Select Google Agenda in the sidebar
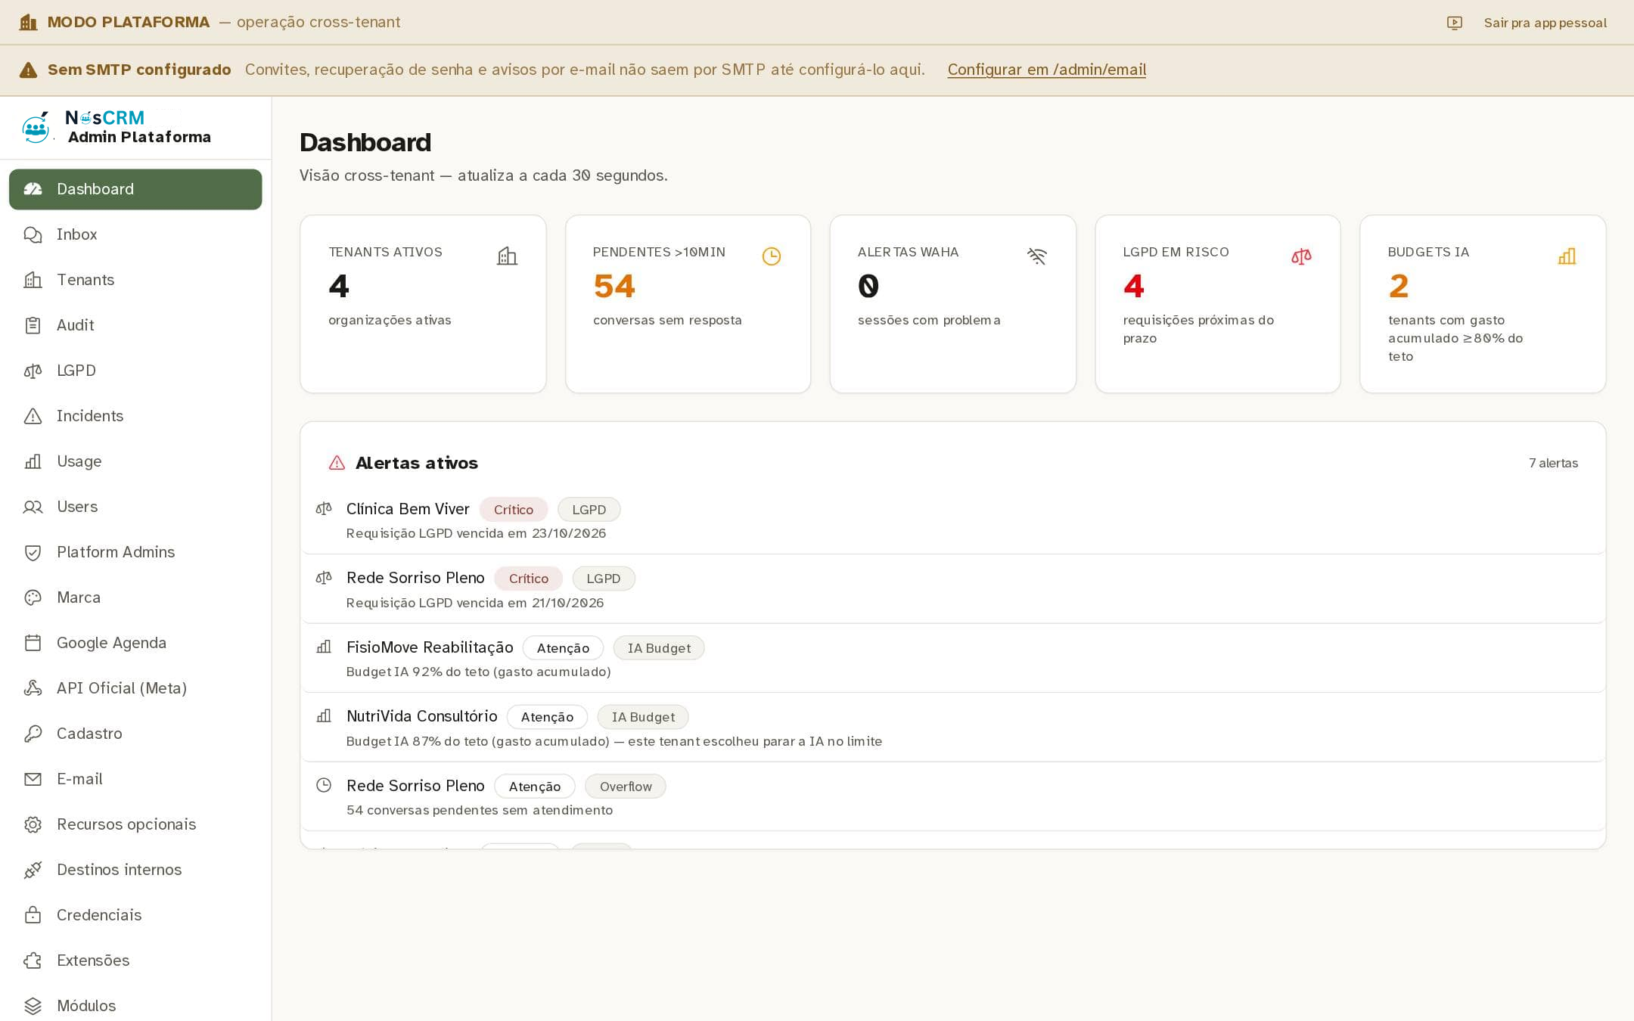This screenshot has height=1021, width=1634. point(135,643)
